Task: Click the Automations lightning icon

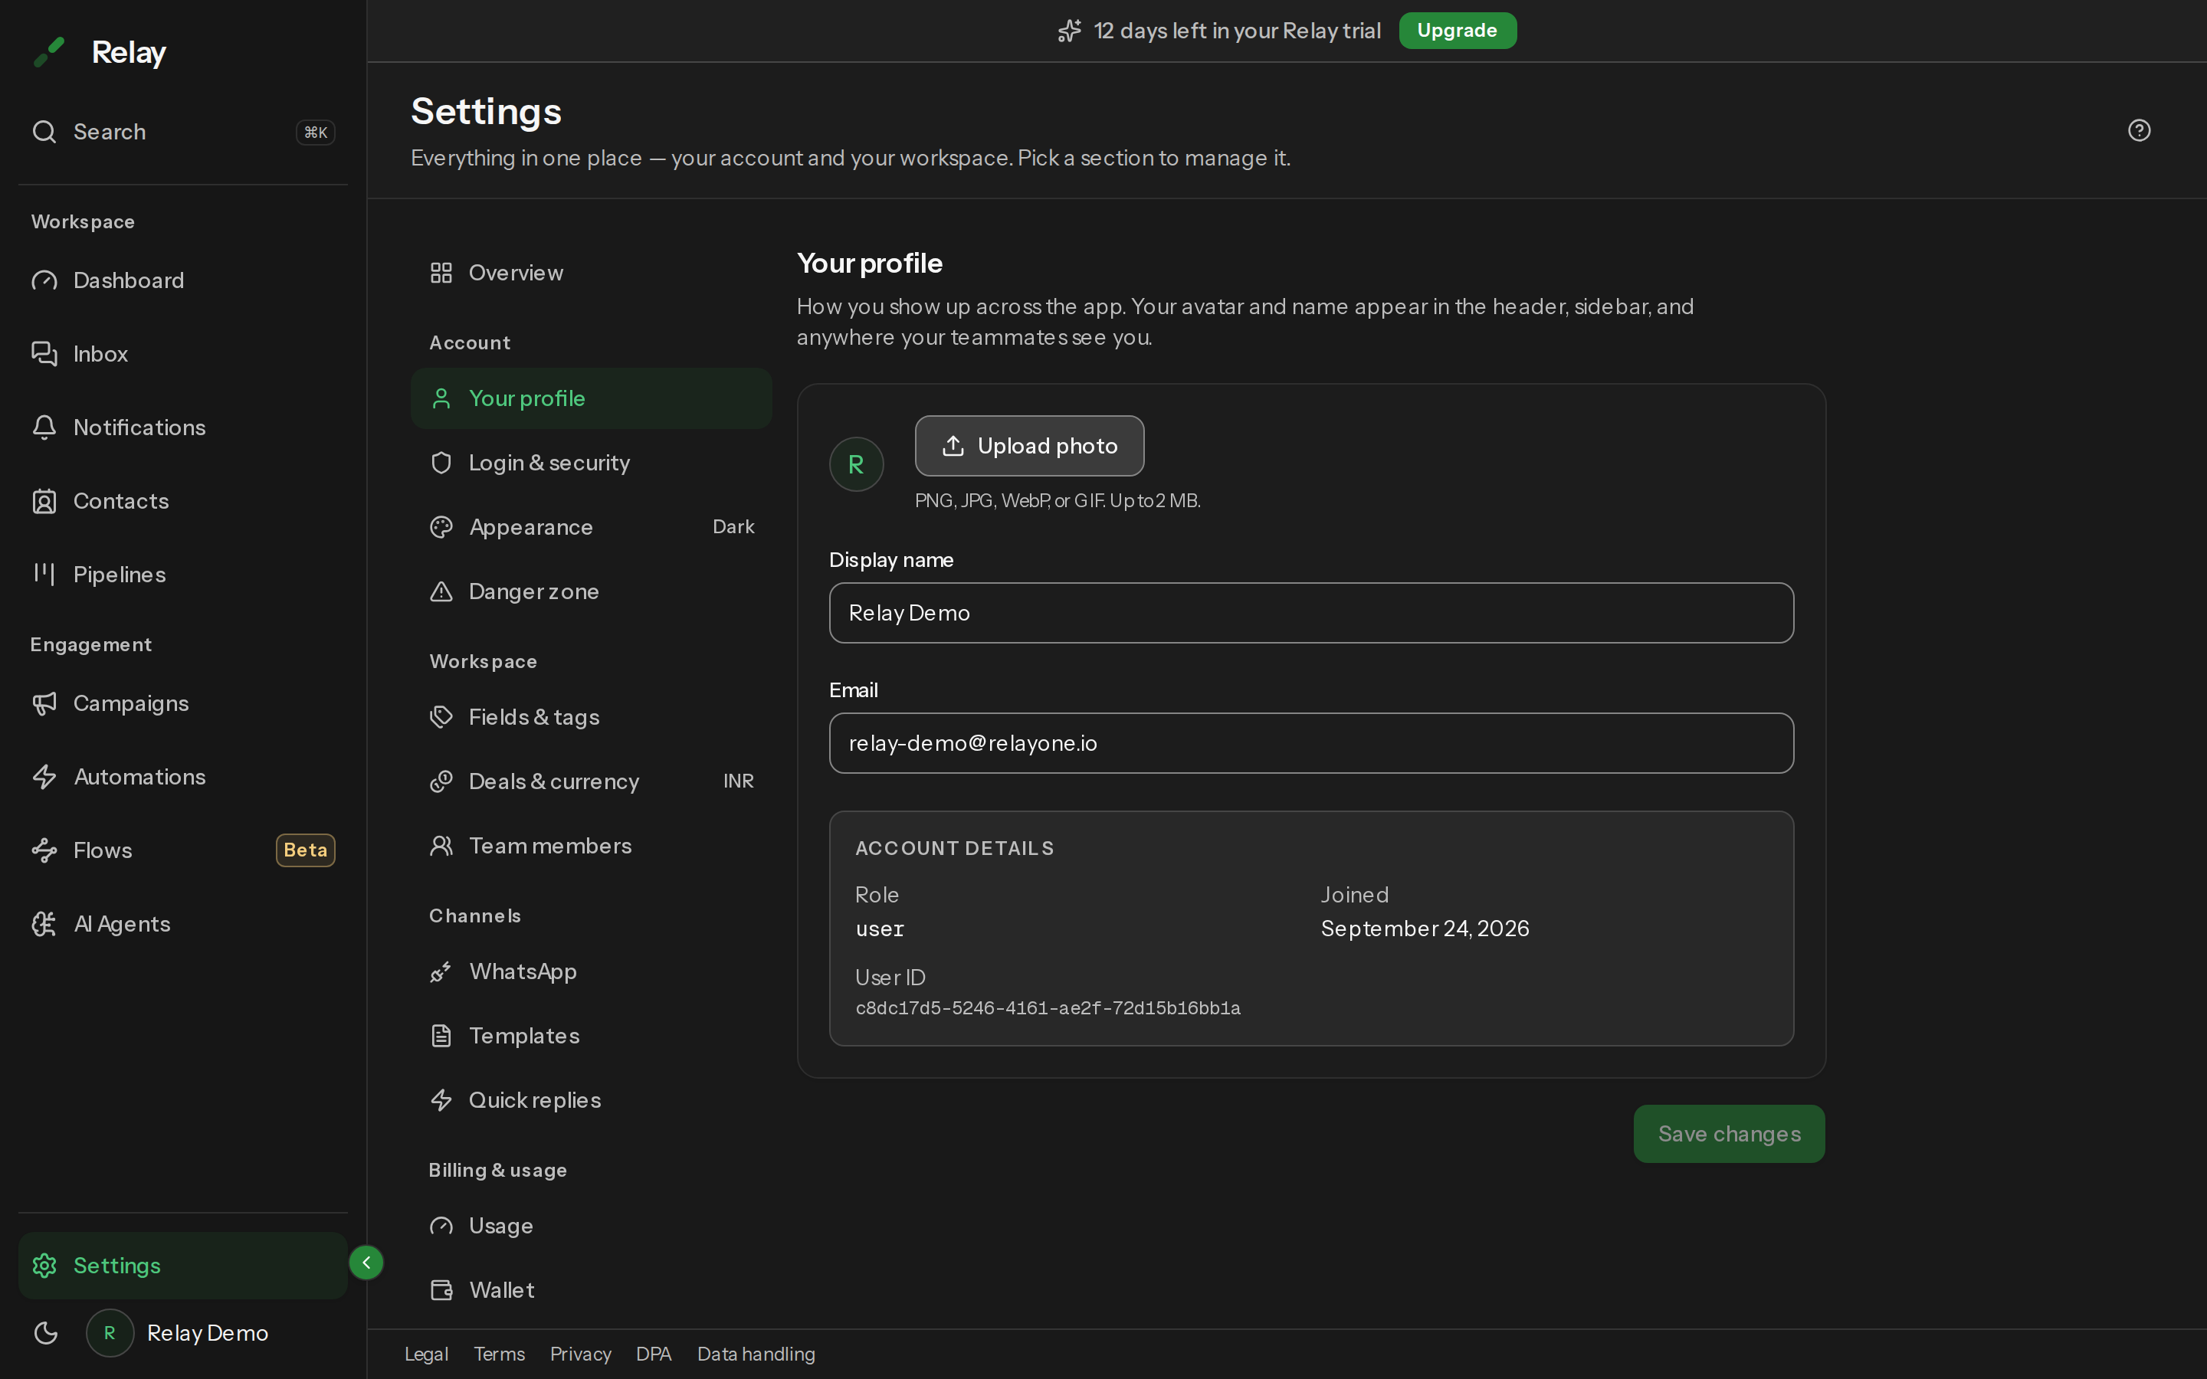Action: pos(44,777)
